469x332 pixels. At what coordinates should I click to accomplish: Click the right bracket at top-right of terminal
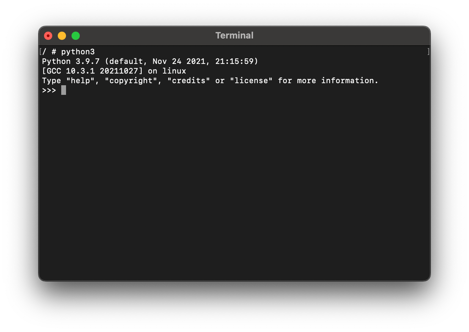click(x=428, y=51)
